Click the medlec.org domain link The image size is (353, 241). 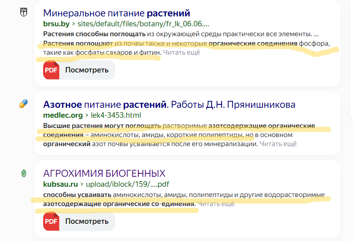(63, 115)
